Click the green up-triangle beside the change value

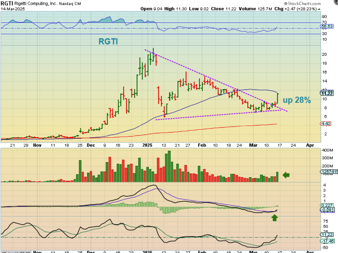(319, 9)
